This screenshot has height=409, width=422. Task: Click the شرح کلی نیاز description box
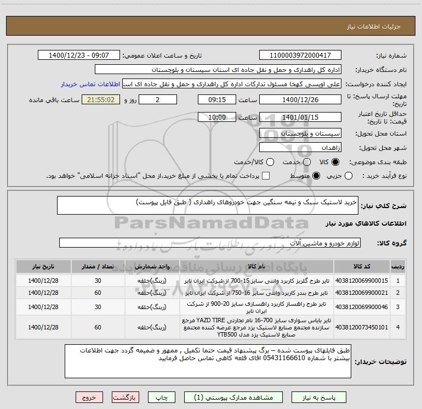coord(208,205)
